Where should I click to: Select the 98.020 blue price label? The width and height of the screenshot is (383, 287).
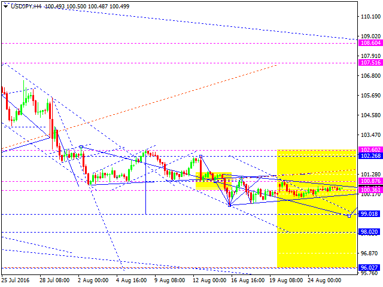tap(369, 232)
